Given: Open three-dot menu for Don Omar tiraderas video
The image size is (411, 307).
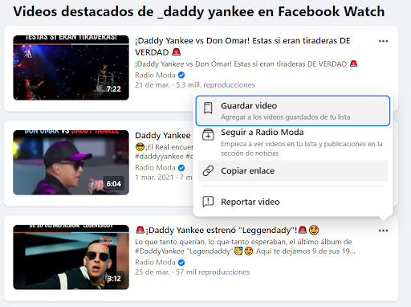Looking at the screenshot, I should [x=383, y=41].
